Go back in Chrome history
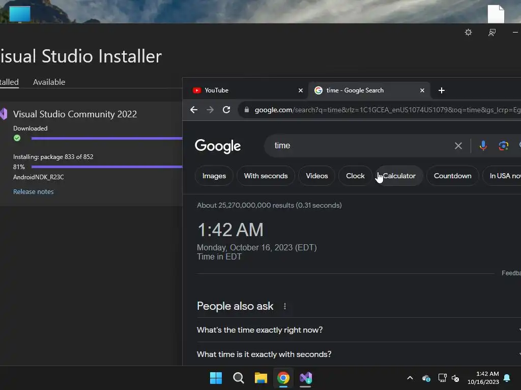The image size is (521, 390). coord(194,110)
